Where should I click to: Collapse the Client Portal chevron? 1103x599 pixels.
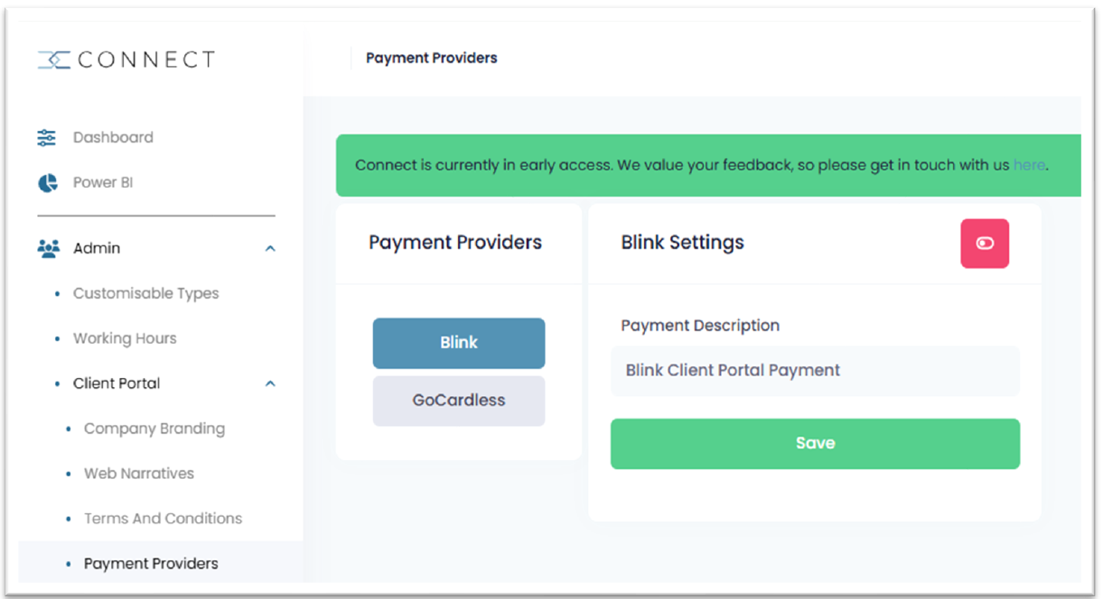pyautogui.click(x=270, y=383)
